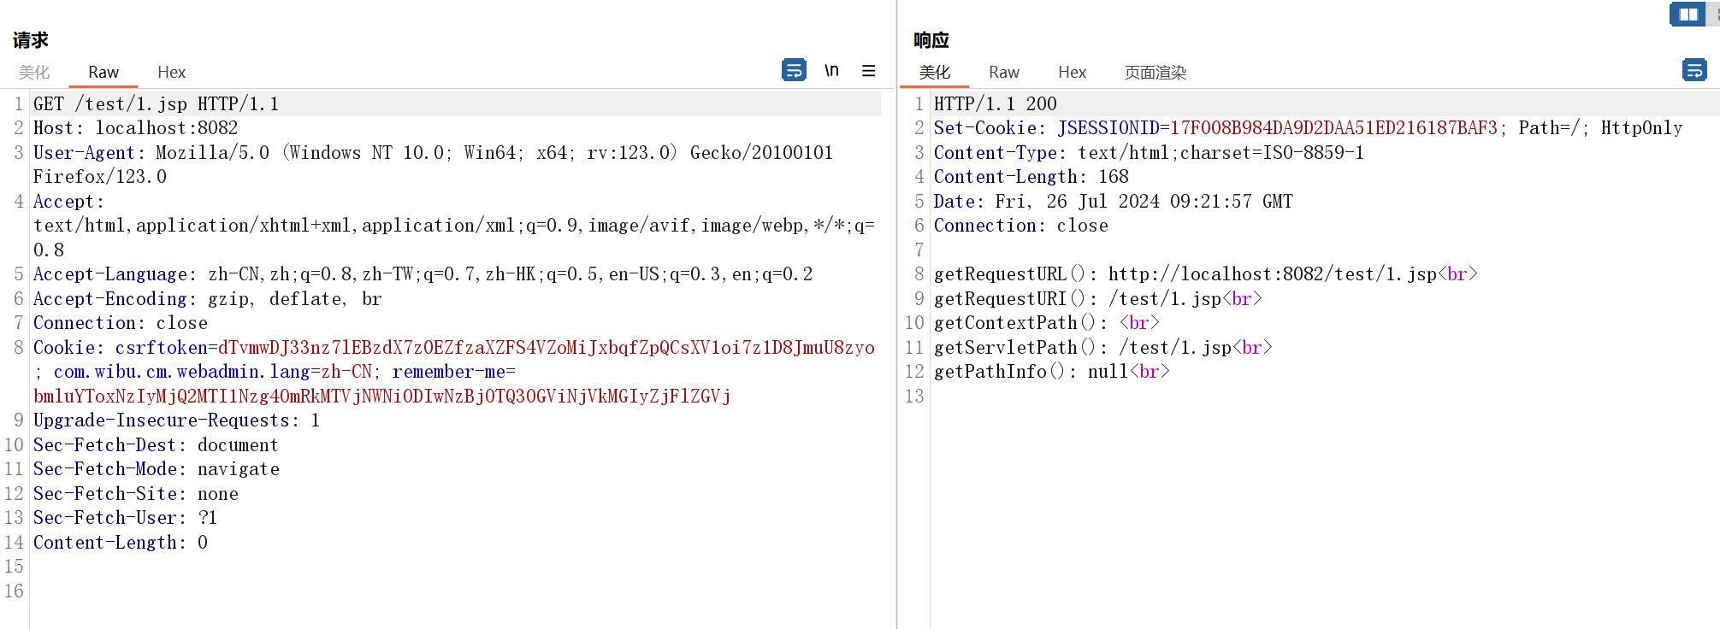This screenshot has width=1720, height=629.
Task: Click the HTTP/1.1 200 status line
Action: click(996, 104)
